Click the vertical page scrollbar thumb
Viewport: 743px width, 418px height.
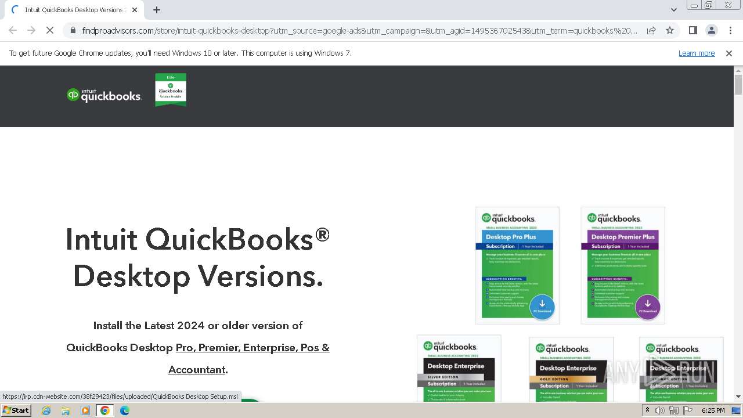(738, 84)
